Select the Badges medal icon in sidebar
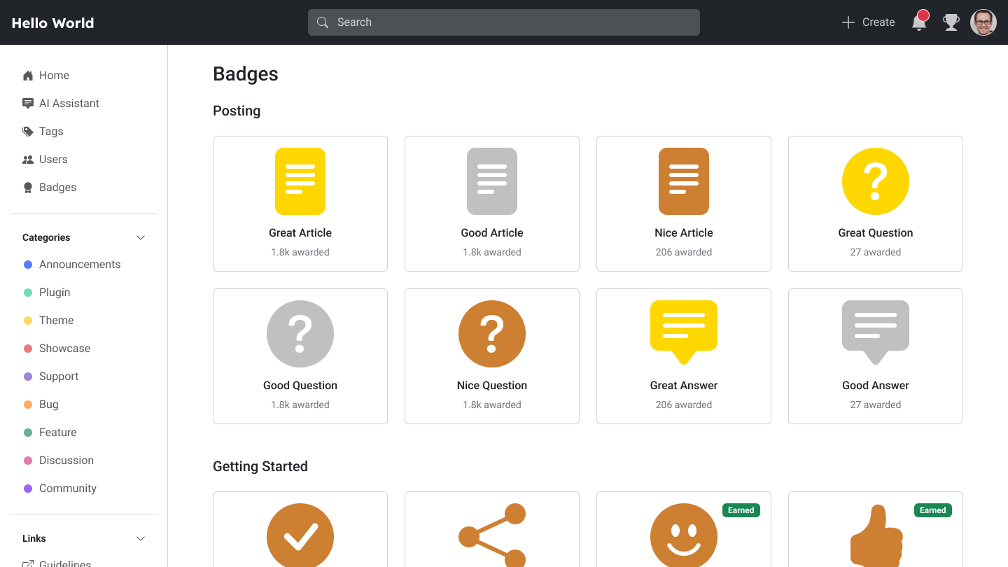This screenshot has height=567, width=1008. (x=28, y=187)
